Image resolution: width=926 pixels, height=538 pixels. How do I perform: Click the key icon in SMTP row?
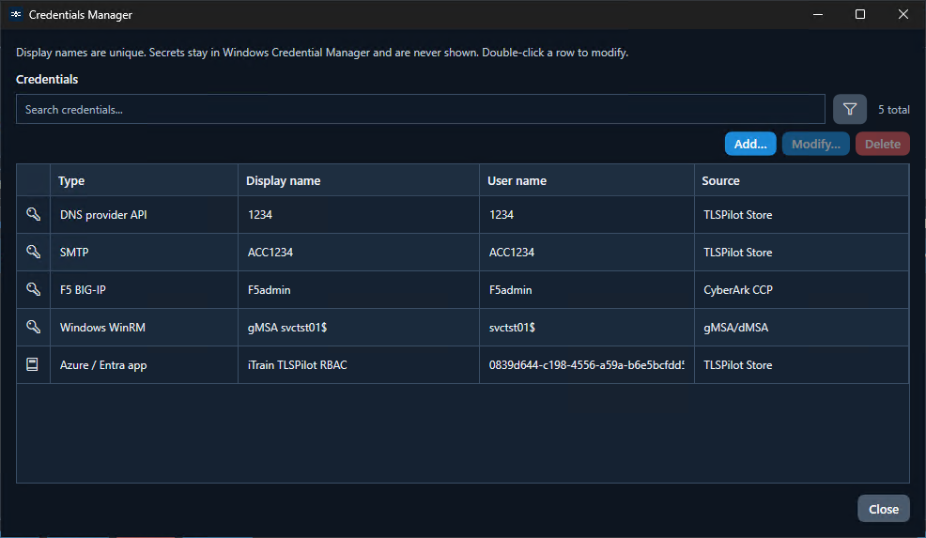coord(33,253)
